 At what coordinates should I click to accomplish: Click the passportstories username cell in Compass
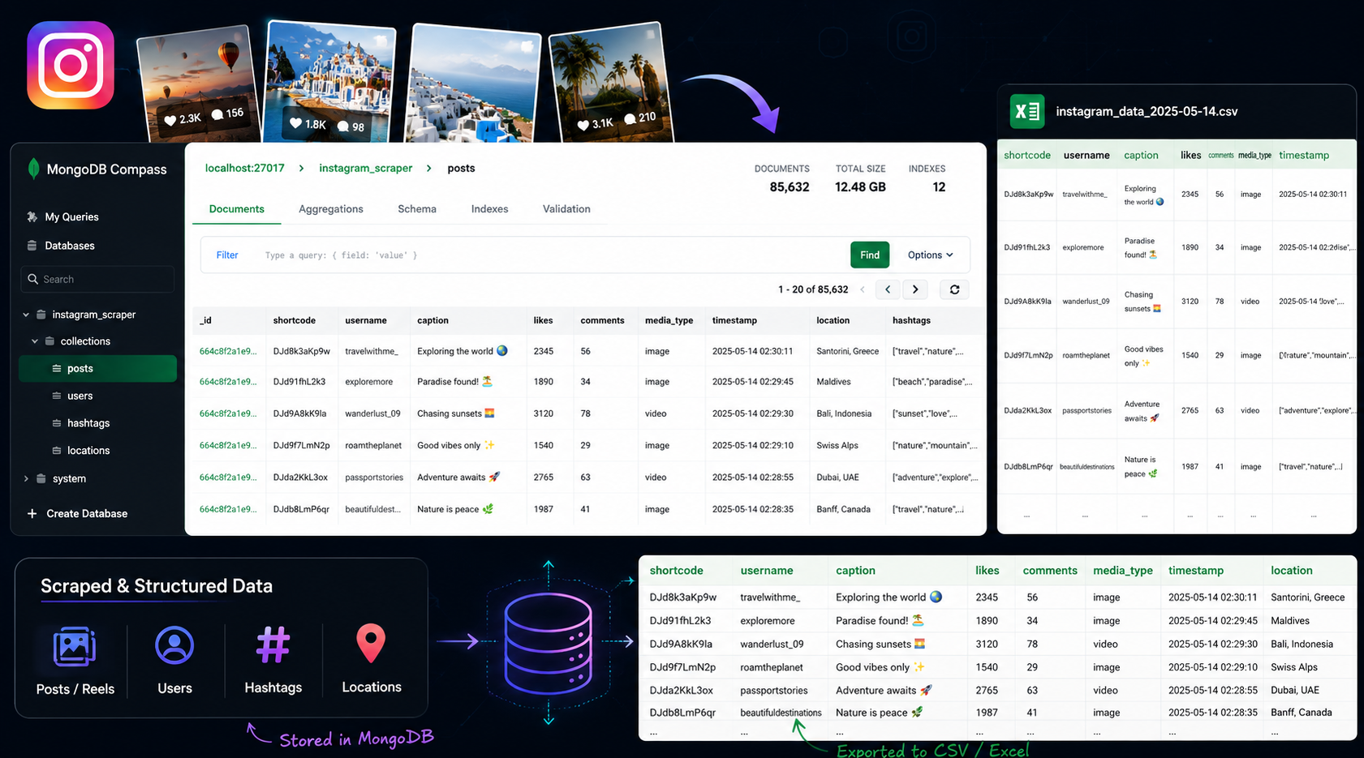point(374,477)
